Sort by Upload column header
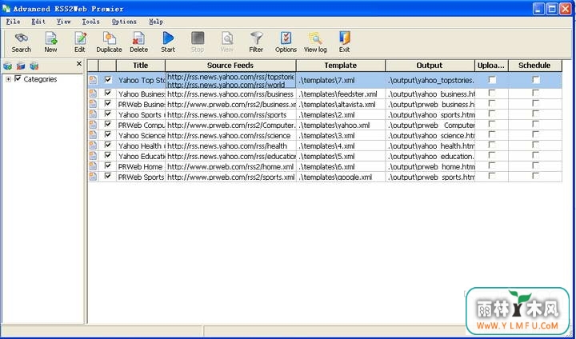This screenshot has width=576, height=339. click(491, 66)
